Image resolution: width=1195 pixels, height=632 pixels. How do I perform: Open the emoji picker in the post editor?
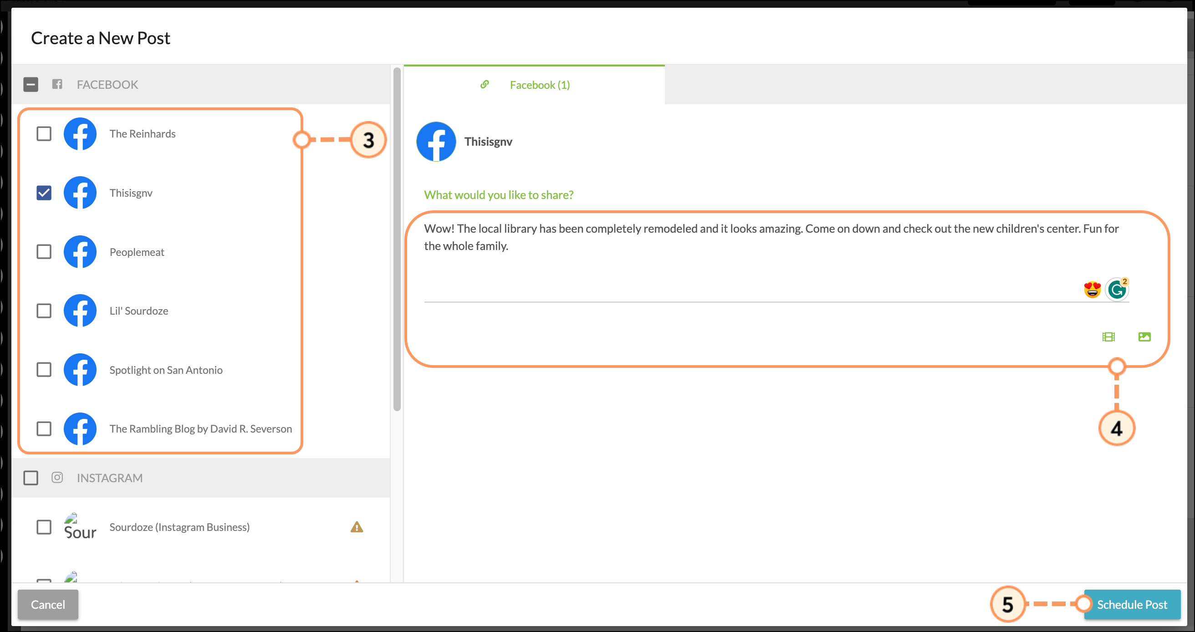pos(1092,290)
